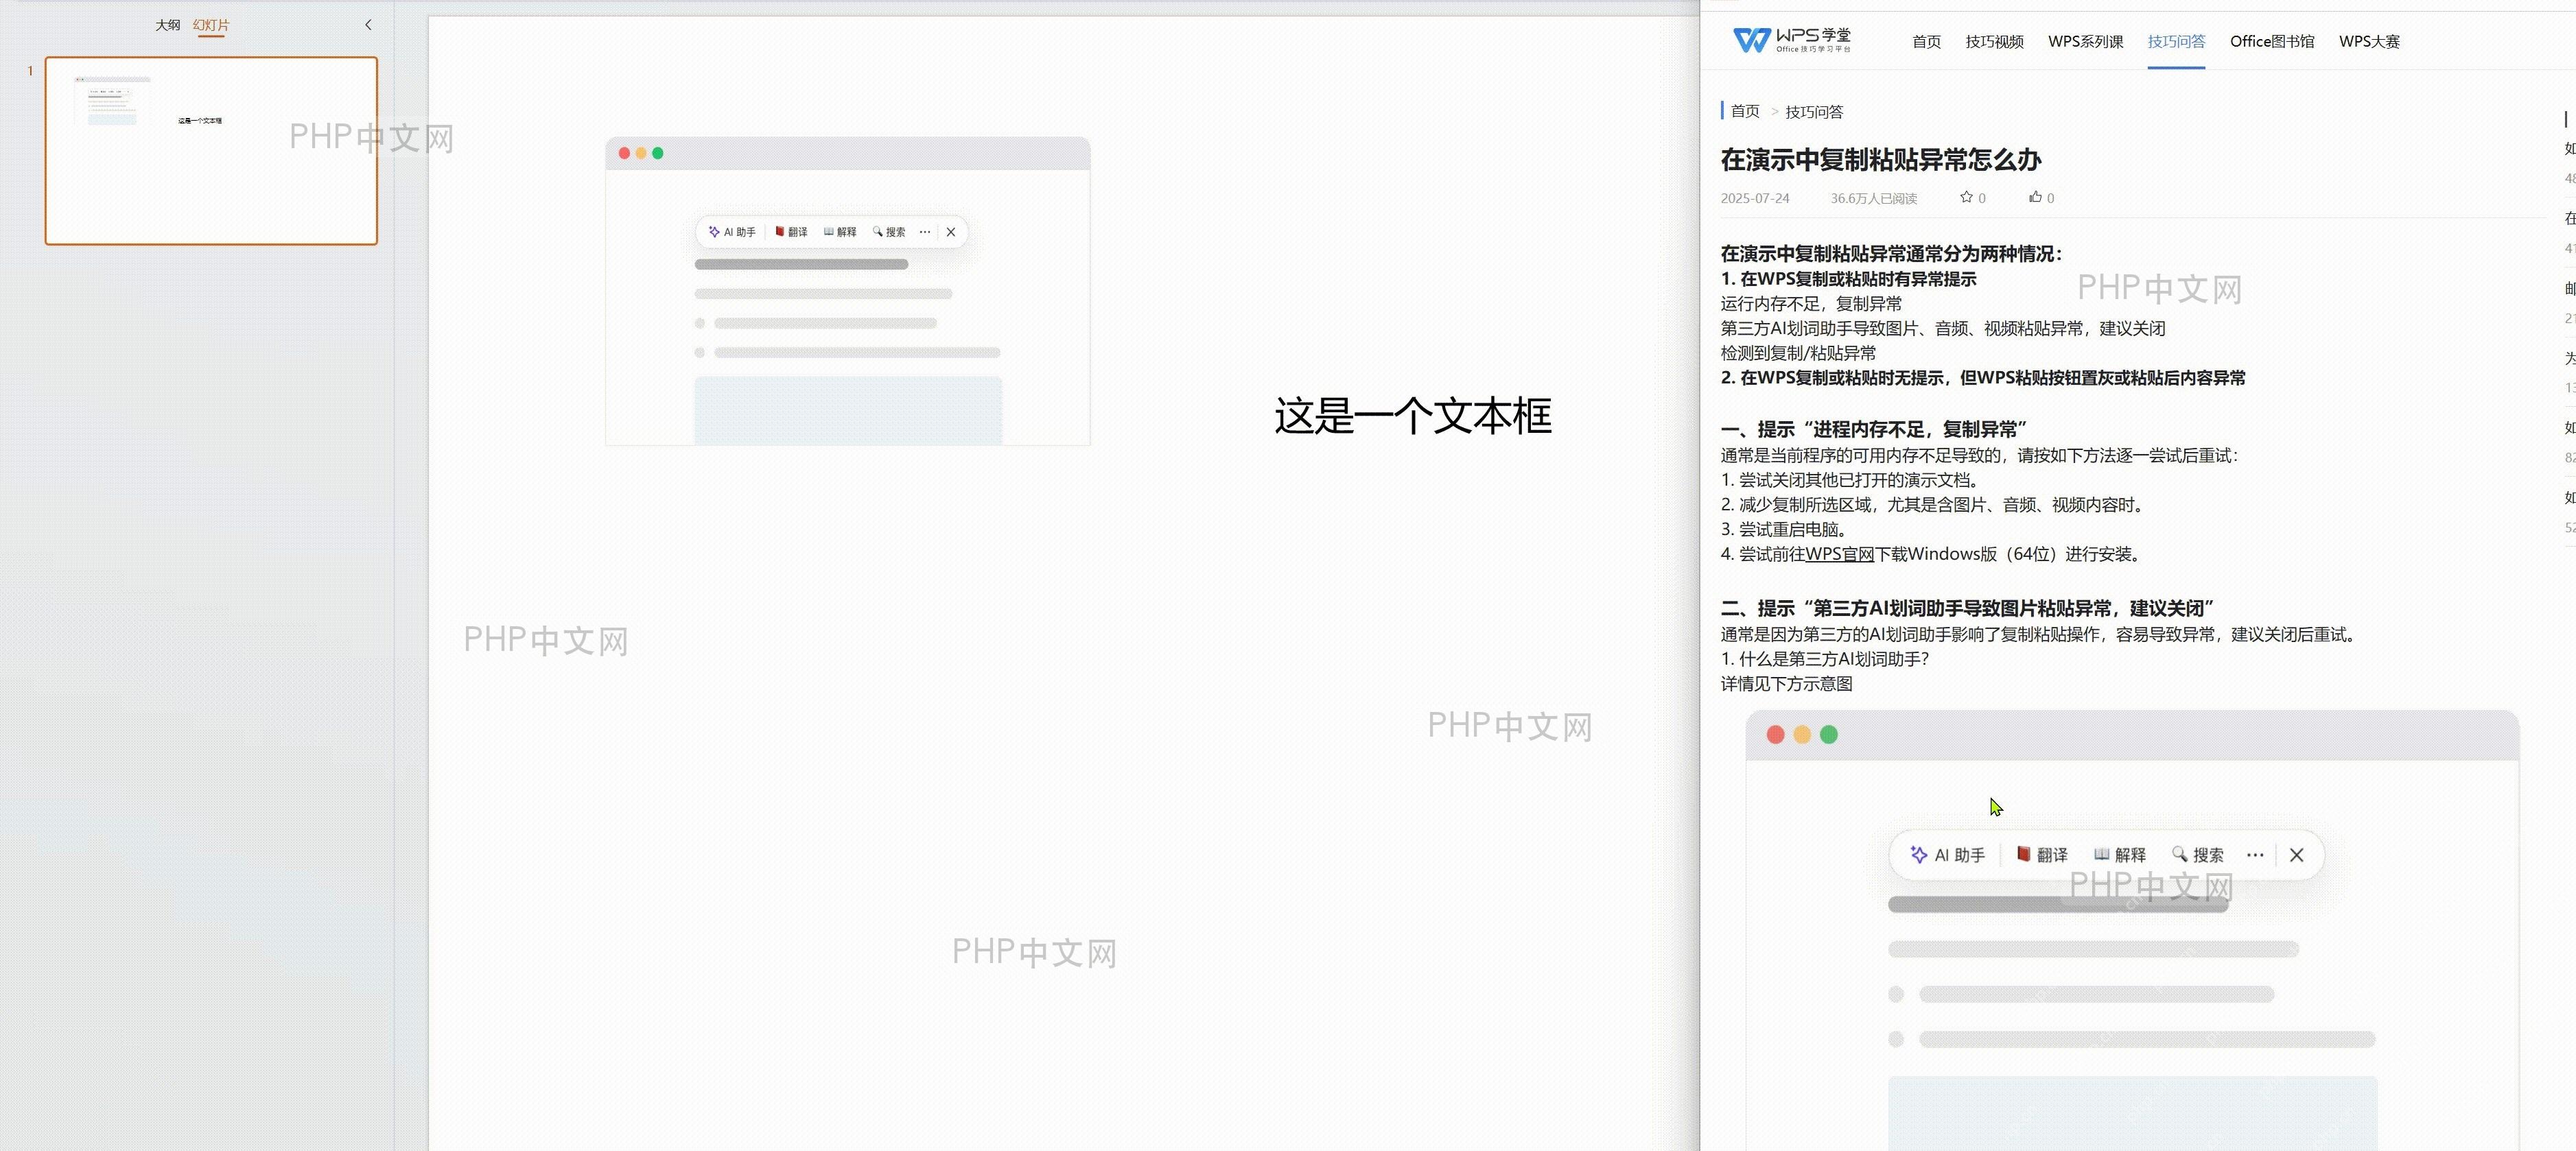This screenshot has height=1151, width=2576.
Task: Open the 技巧问答 navigation item
Action: pos(2176,41)
